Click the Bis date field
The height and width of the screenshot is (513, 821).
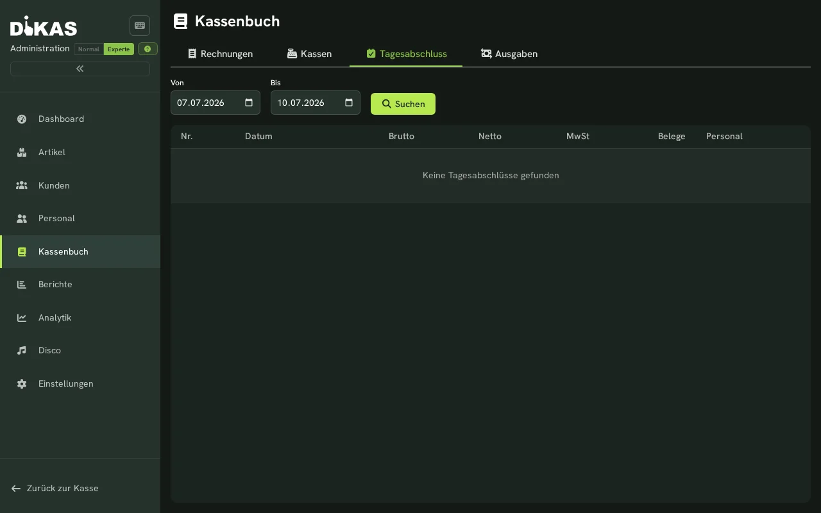coord(316,103)
